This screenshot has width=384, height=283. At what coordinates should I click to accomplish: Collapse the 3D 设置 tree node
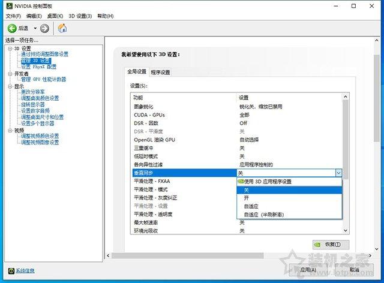(x=10, y=49)
